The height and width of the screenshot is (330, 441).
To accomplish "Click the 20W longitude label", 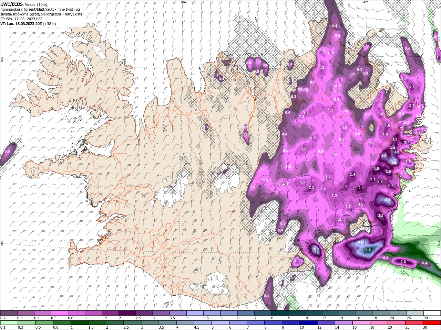I will [x=183, y=2].
